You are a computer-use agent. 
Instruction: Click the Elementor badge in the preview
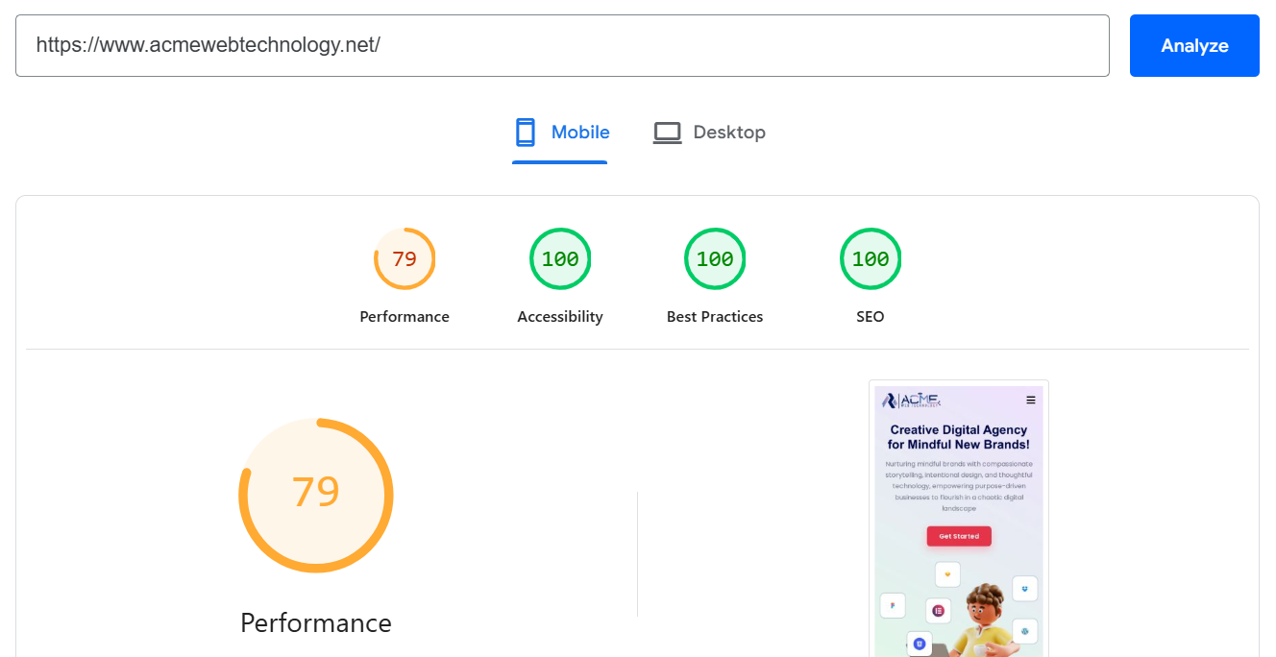click(x=939, y=611)
